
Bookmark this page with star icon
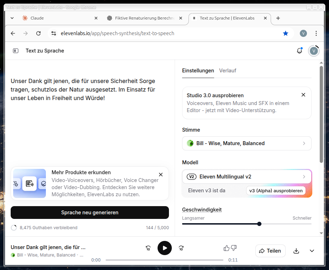point(286,33)
